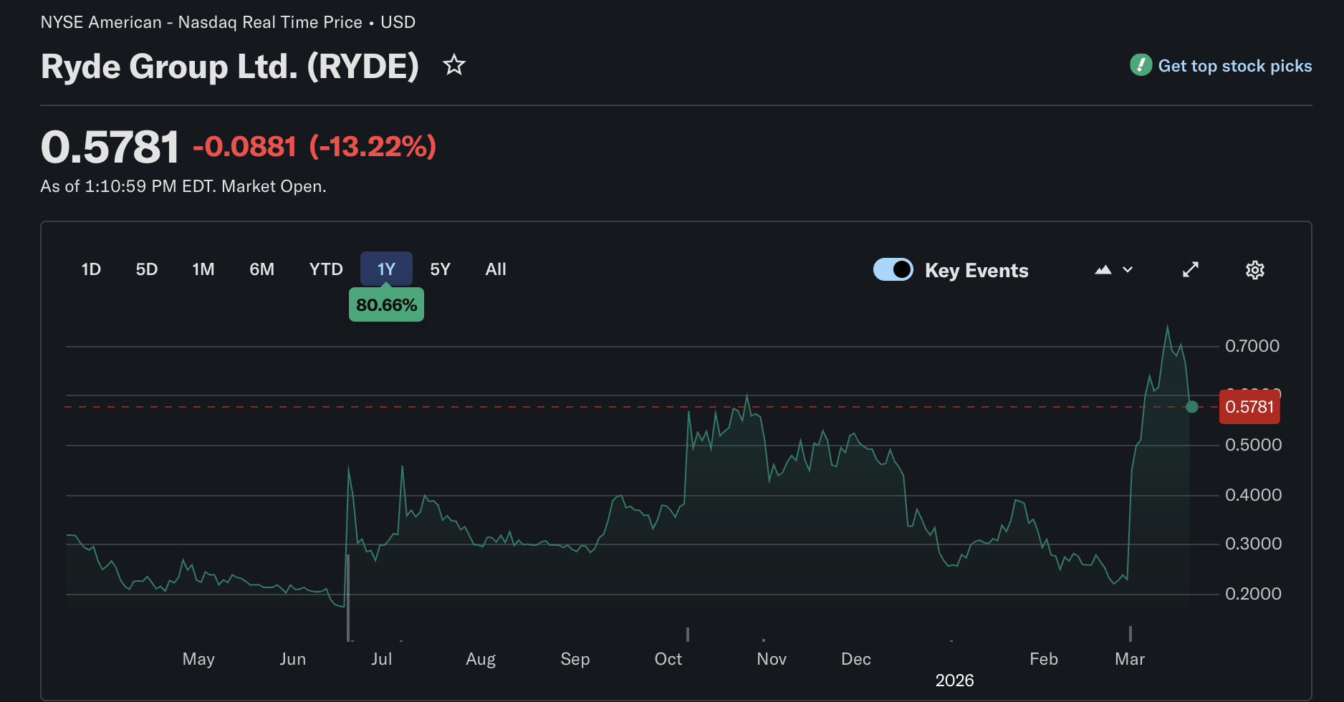Open the Get top stock picks link
This screenshot has width=1344, height=702.
pos(1235,65)
